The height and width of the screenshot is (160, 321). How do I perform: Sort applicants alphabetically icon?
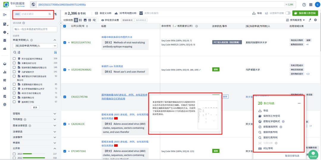point(19,52)
